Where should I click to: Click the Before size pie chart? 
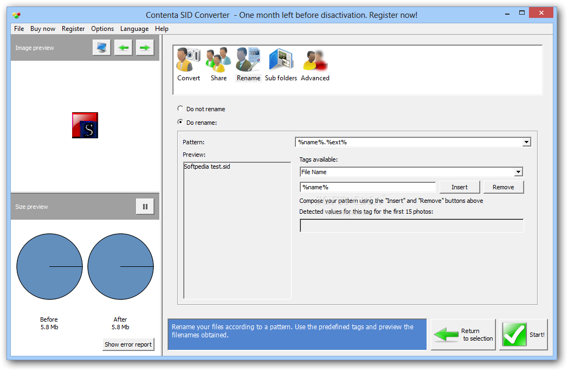[50, 266]
